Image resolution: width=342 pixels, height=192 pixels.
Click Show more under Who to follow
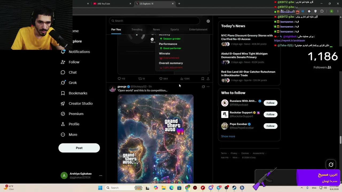point(228,136)
